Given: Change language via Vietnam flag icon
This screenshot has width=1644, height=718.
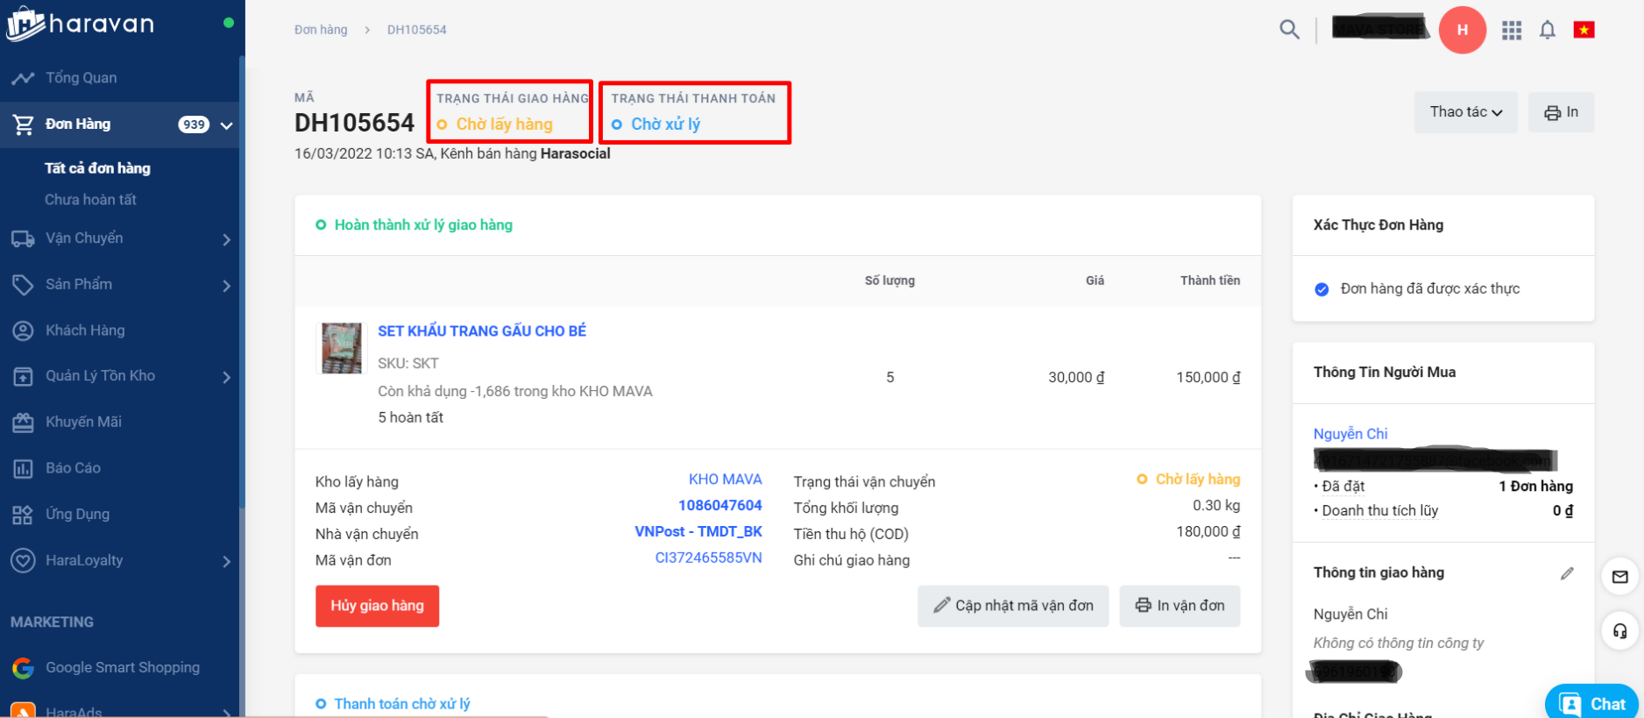Looking at the screenshot, I should 1584,31.
